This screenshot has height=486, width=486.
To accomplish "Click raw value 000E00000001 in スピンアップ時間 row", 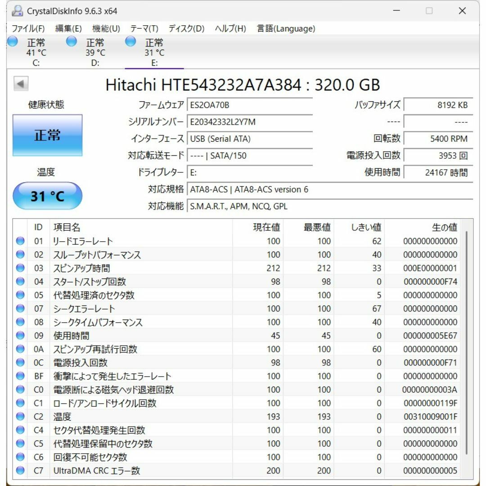I will [430, 268].
